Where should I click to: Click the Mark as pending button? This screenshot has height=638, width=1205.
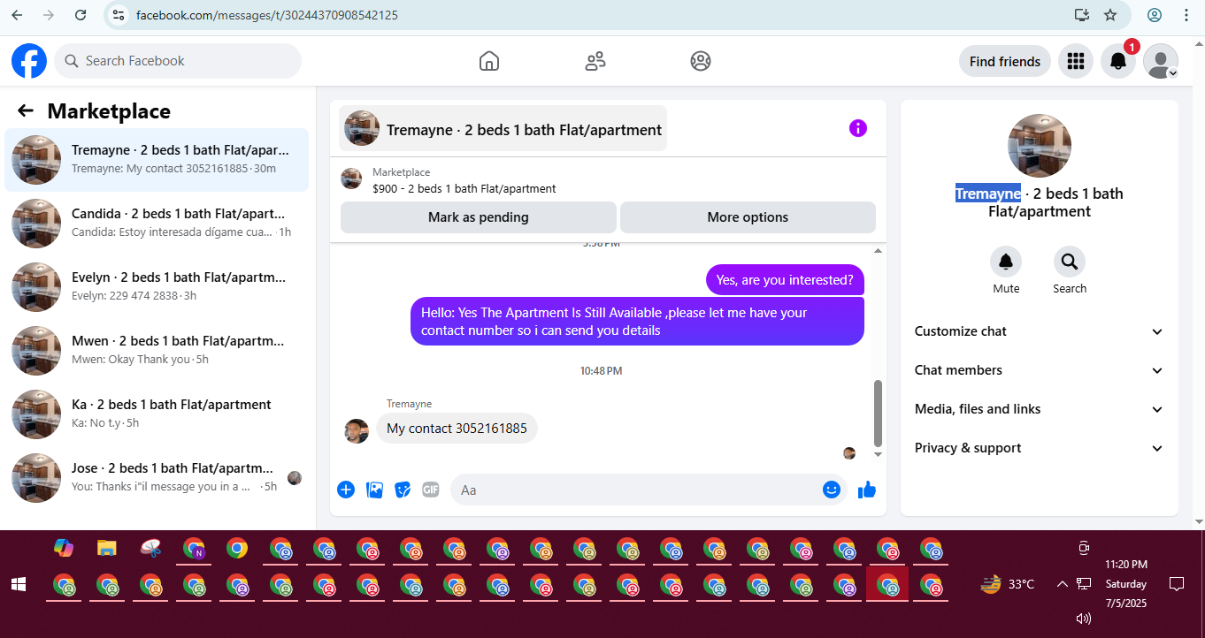pyautogui.click(x=478, y=217)
